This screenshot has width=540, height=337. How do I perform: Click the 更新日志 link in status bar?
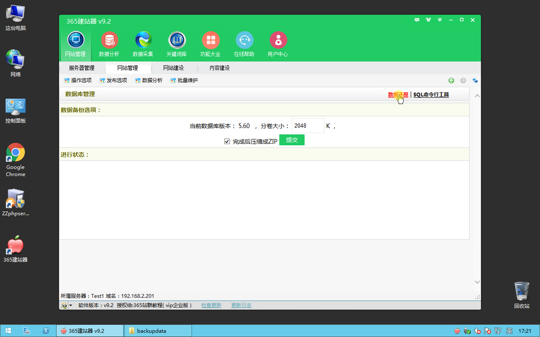pyautogui.click(x=241, y=305)
